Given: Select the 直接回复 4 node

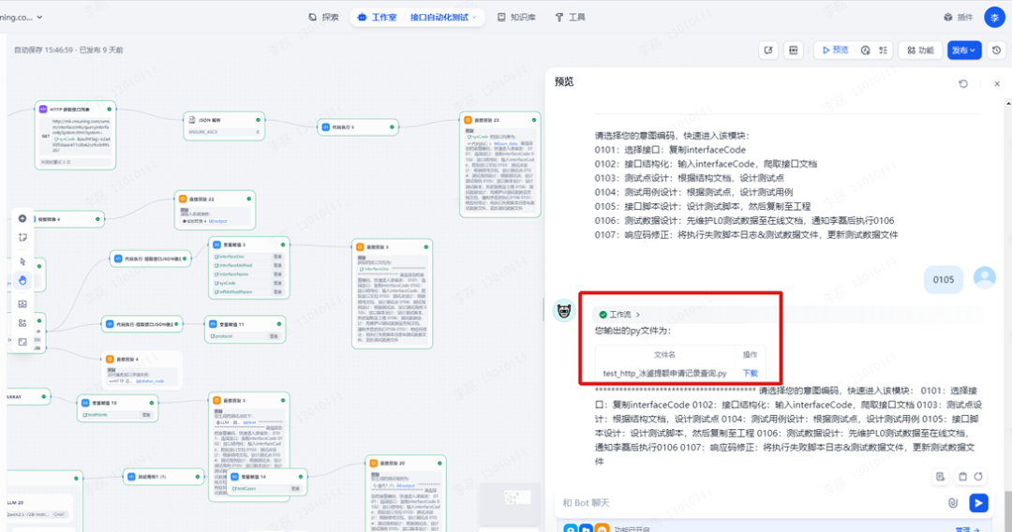Looking at the screenshot, I should click(141, 370).
